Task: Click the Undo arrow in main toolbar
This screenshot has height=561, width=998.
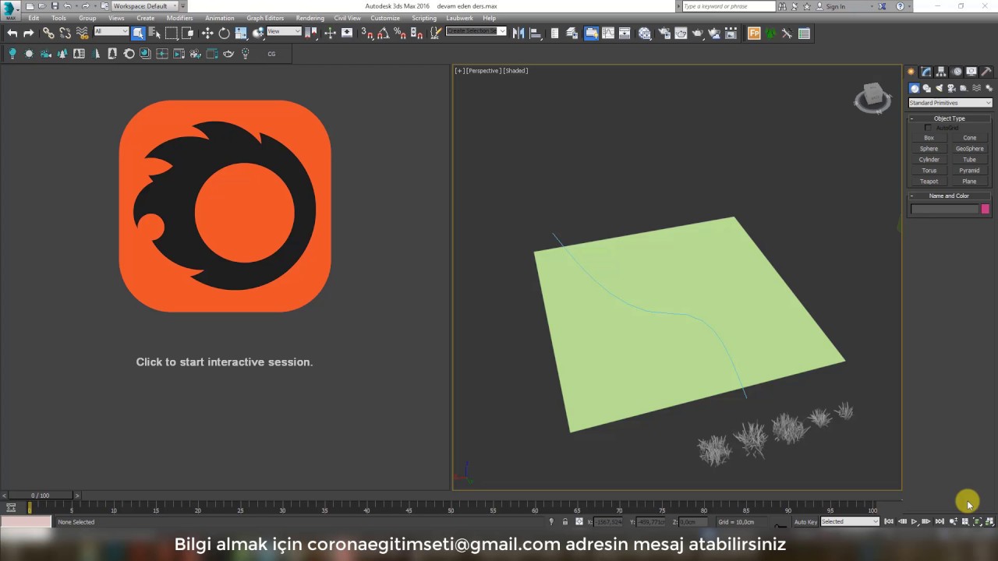Action: tap(12, 34)
